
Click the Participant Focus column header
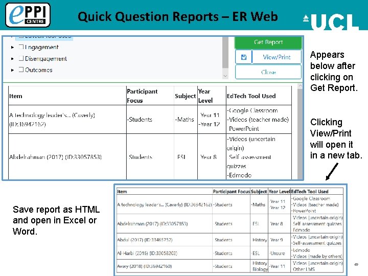pyautogui.click(x=150, y=96)
